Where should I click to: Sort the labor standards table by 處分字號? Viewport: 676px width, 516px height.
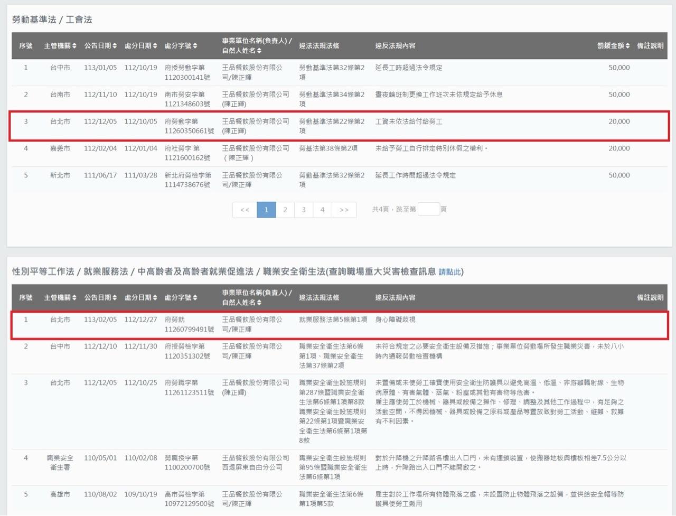(181, 46)
